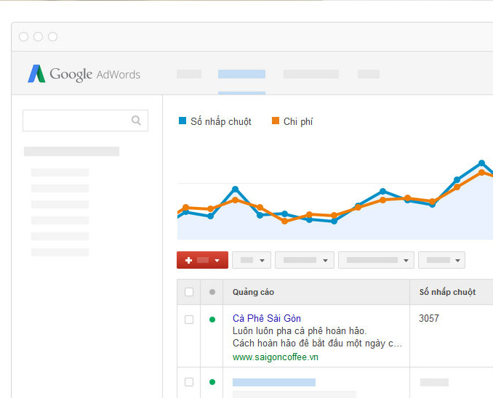Expand the first gray dropdown beside red button
This screenshot has height=398, width=493.
tap(252, 260)
